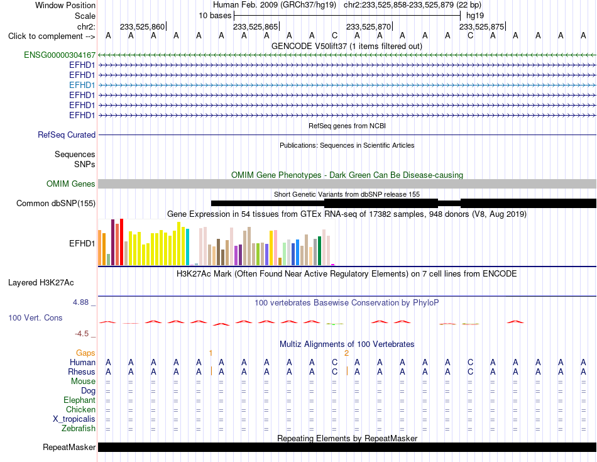The width and height of the screenshot is (597, 462).
Task: Click the cyan bar in GTEx chart
Action: (188, 247)
